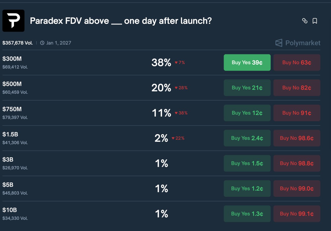Buy Yes at 21¢ for $500M

click(247, 88)
